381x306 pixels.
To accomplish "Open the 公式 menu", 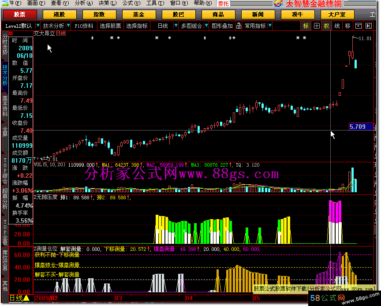I will [x=131, y=3].
